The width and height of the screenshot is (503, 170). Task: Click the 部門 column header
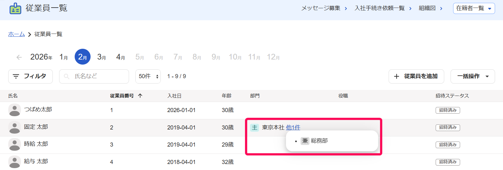[255, 96]
